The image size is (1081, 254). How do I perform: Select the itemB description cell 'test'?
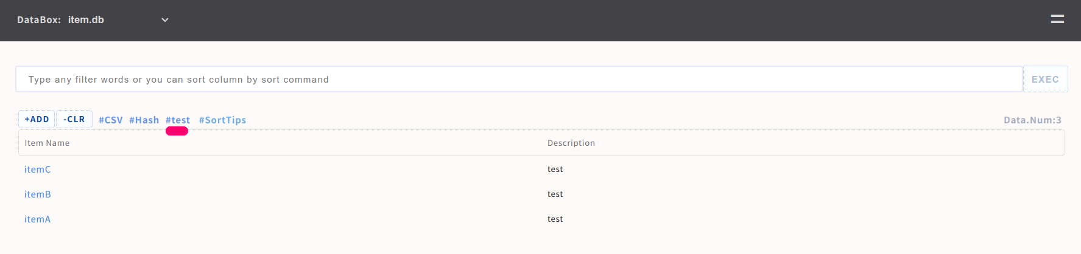point(555,194)
